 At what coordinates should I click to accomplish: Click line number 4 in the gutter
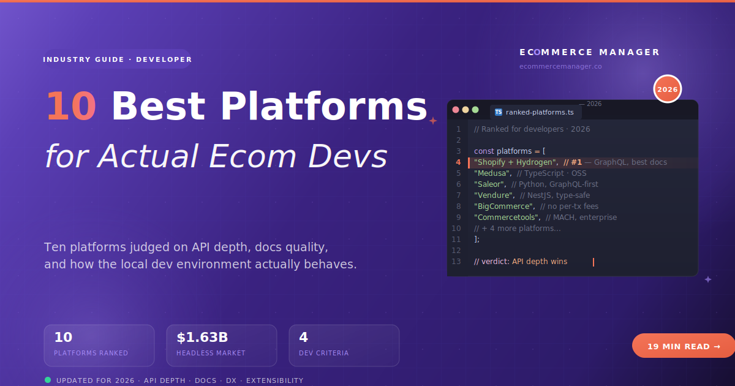click(x=458, y=162)
